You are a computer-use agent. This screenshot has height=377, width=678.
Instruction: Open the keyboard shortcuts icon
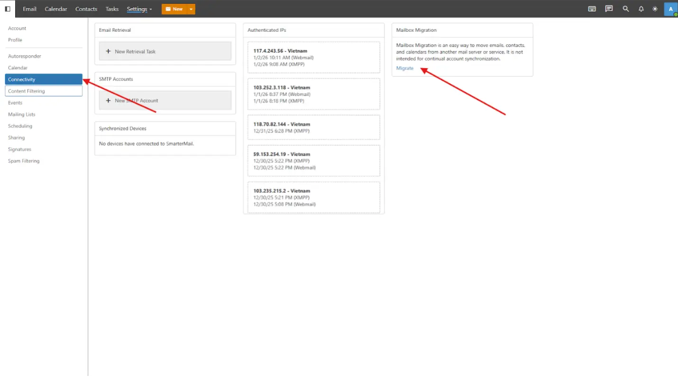592,9
